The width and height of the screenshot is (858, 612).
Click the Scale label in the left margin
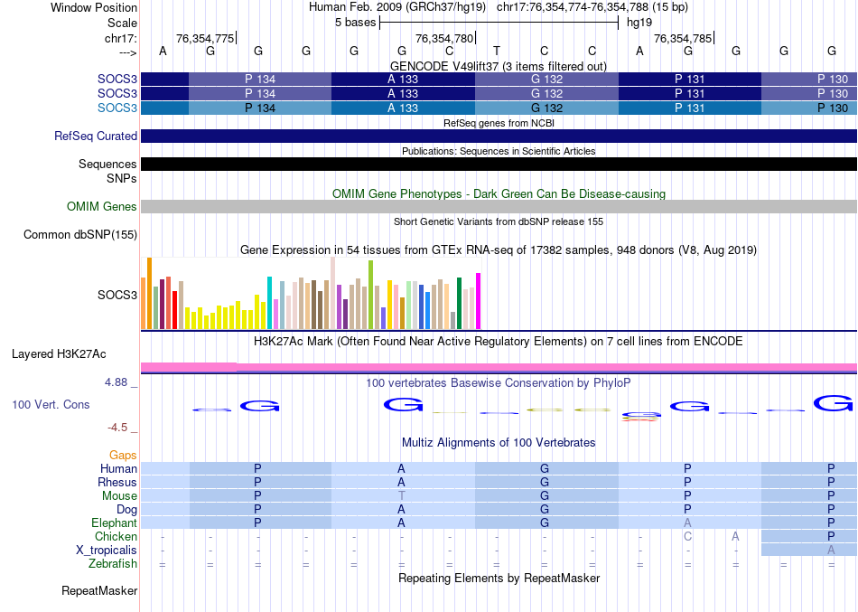point(122,23)
